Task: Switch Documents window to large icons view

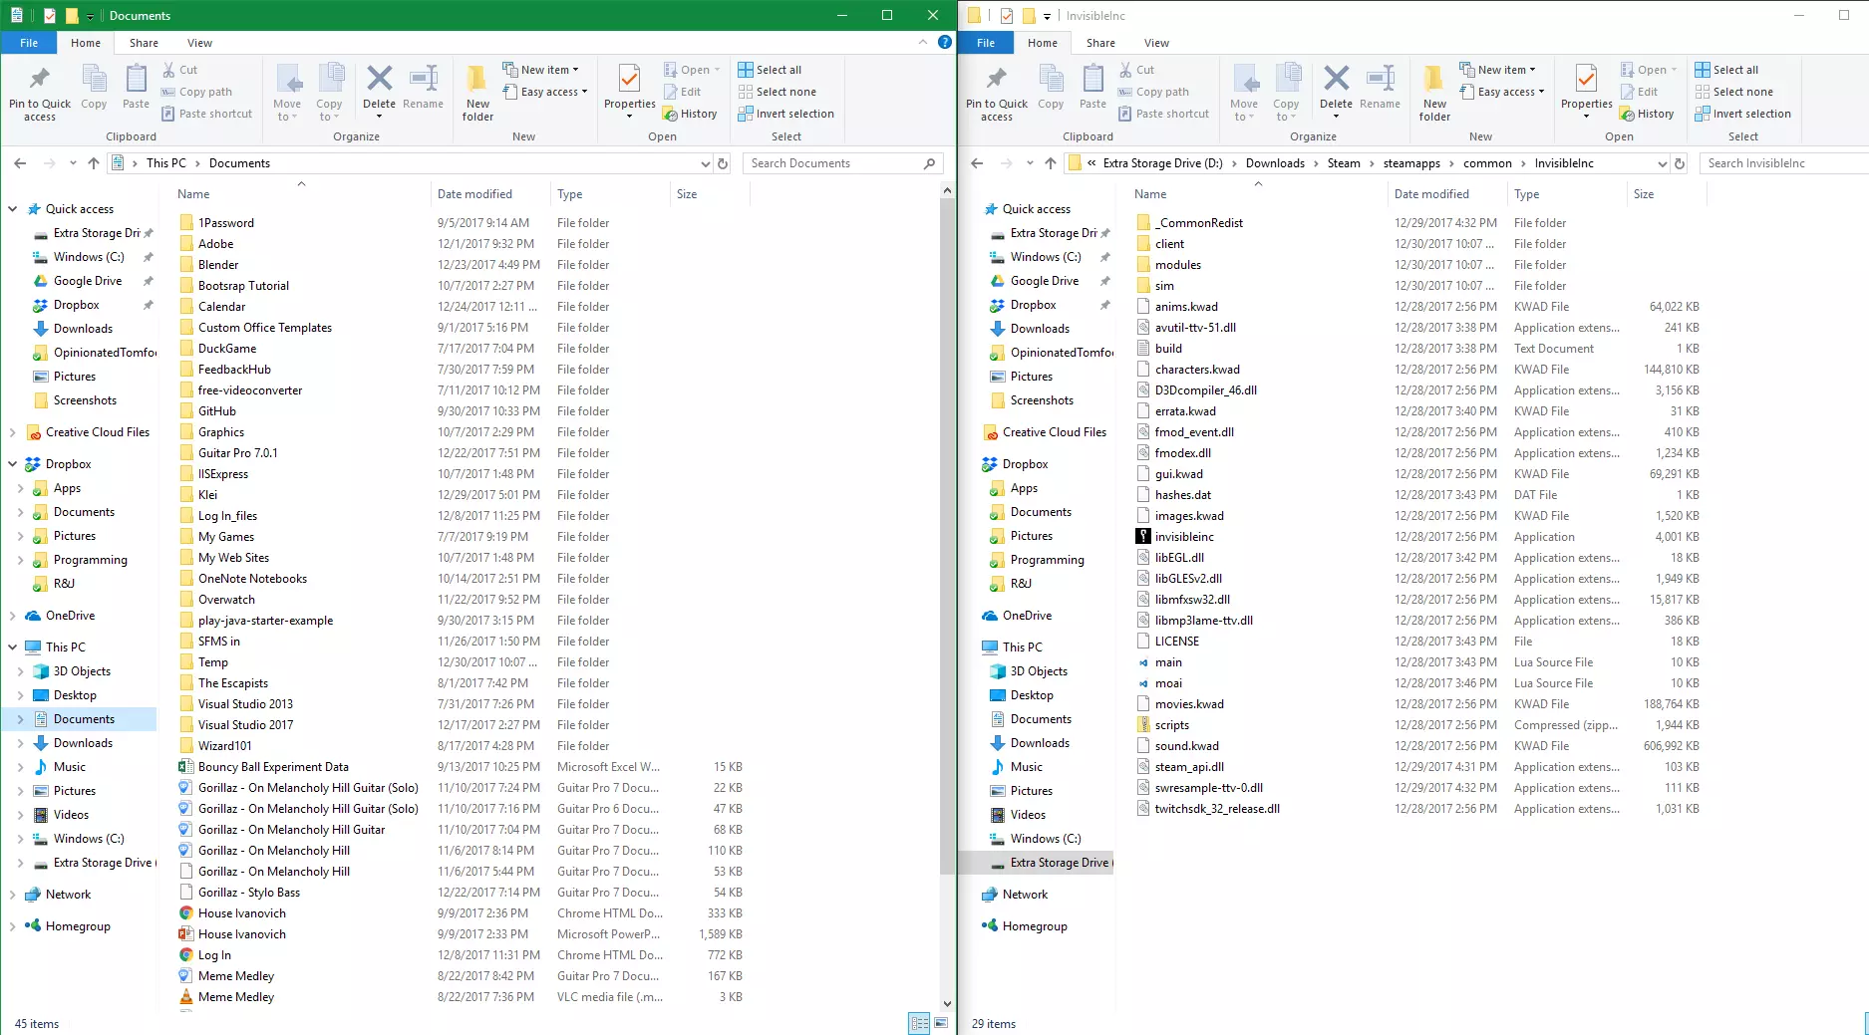Action: point(941,1023)
